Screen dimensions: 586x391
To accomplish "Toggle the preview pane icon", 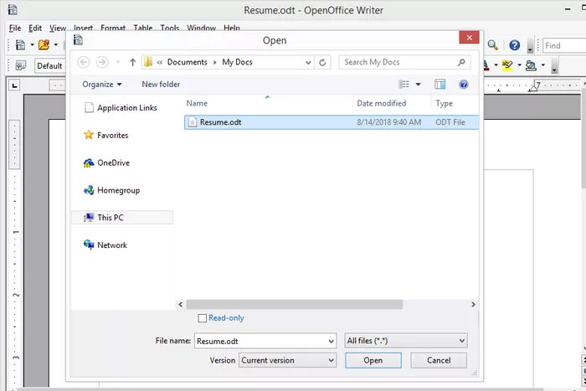I will pos(440,85).
